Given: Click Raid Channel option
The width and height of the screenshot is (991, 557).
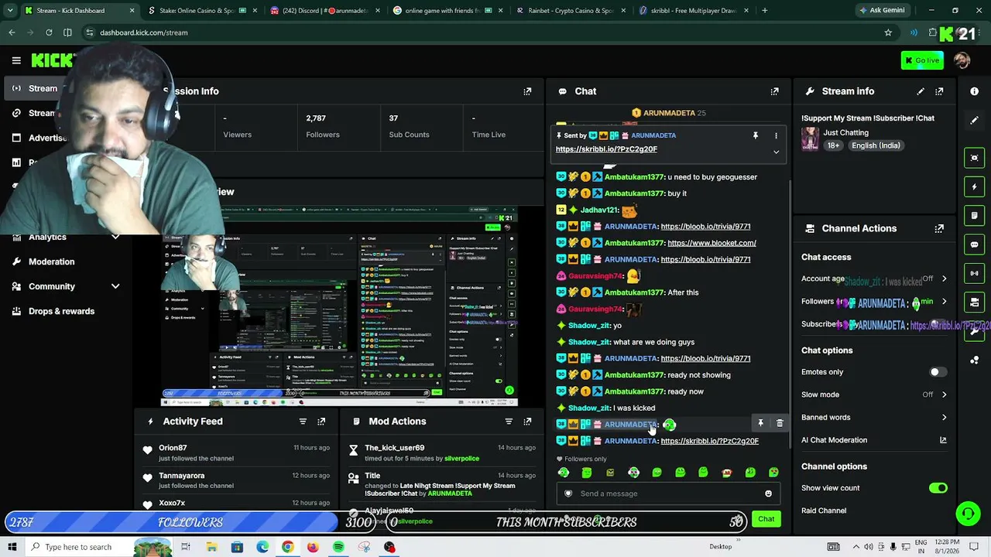Looking at the screenshot, I should [x=824, y=511].
